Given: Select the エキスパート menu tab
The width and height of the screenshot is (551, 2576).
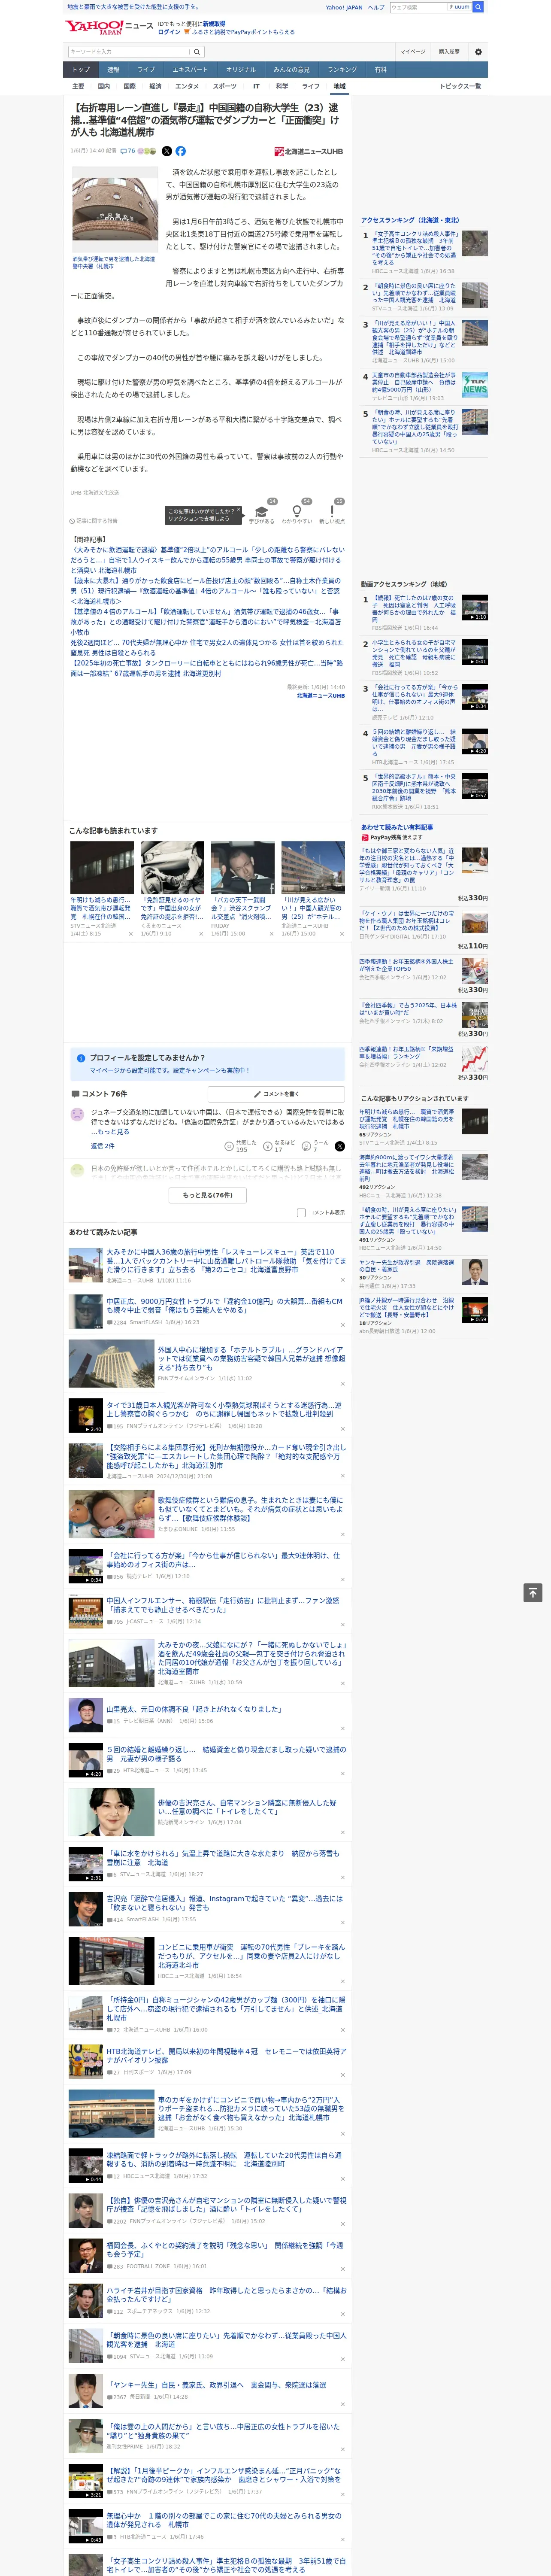Looking at the screenshot, I should 190,70.
